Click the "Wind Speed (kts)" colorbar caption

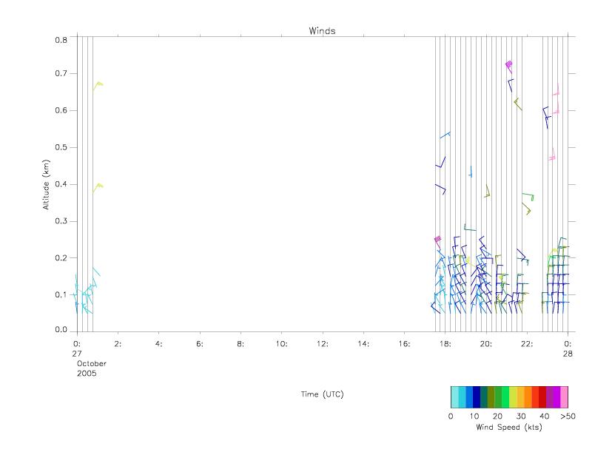coord(509,427)
